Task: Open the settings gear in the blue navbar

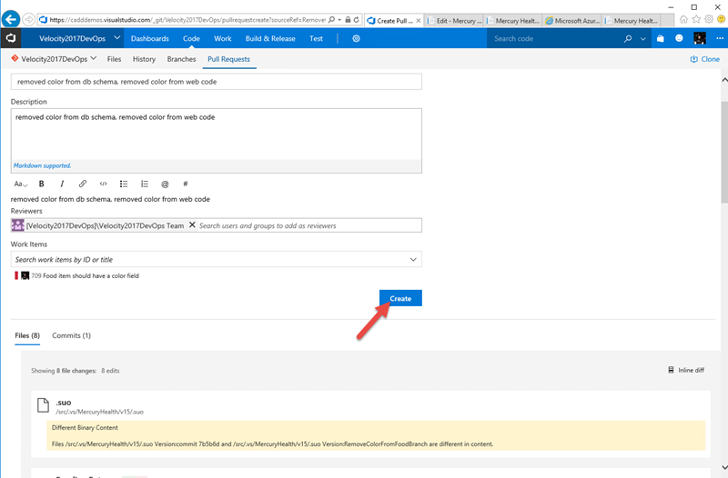Action: click(356, 38)
